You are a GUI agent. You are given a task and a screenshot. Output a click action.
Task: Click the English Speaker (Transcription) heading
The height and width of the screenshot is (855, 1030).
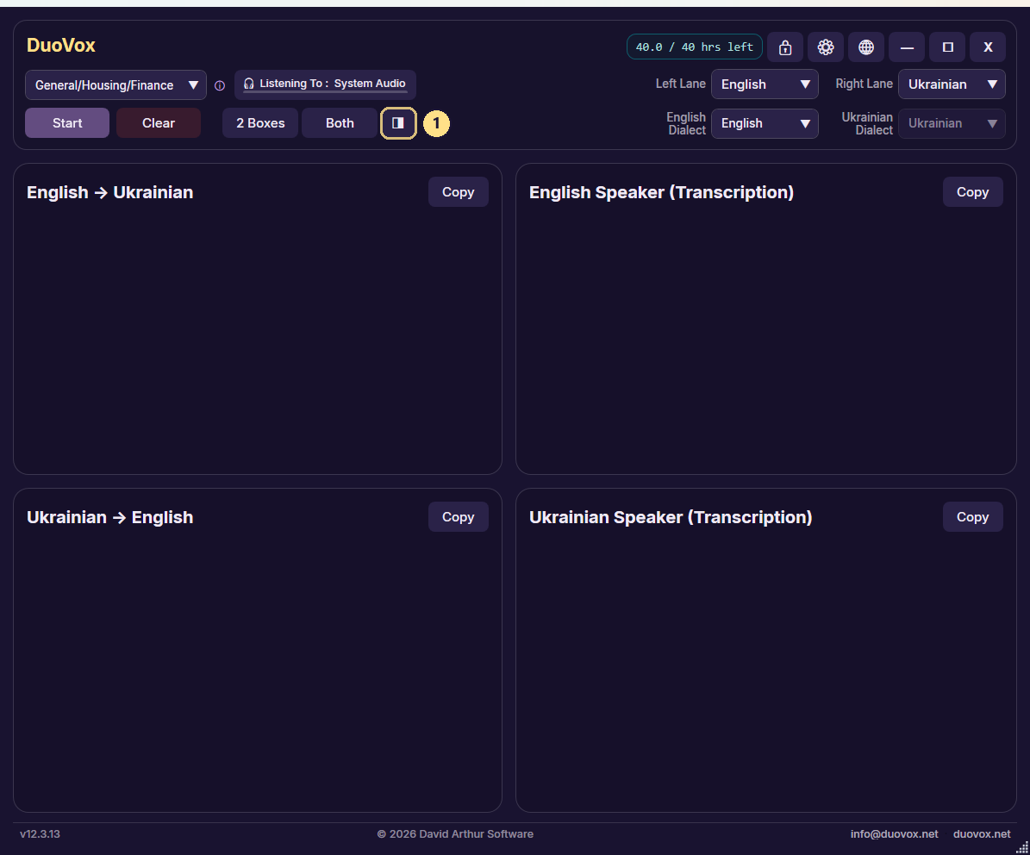[x=661, y=192]
